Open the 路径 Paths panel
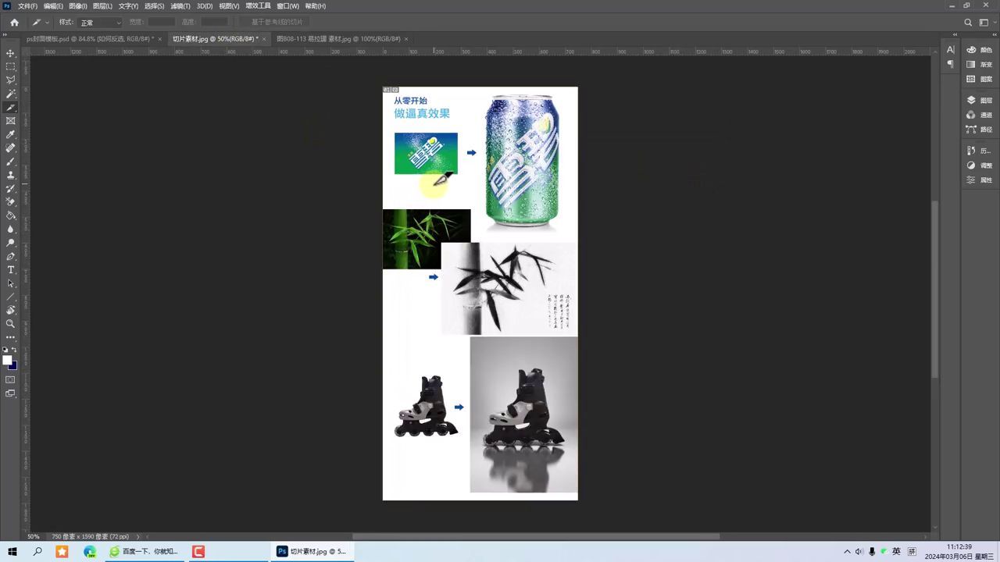 [979, 130]
